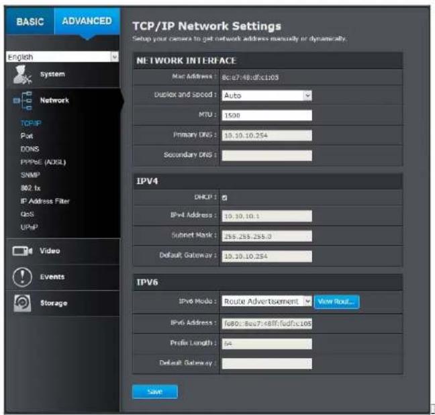This screenshot has width=435, height=415.
Task: Click the IPV4 section header
Action: coord(268,181)
